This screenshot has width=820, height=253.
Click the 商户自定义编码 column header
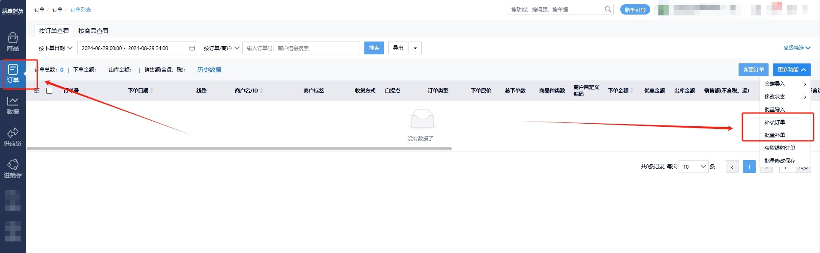coord(586,90)
